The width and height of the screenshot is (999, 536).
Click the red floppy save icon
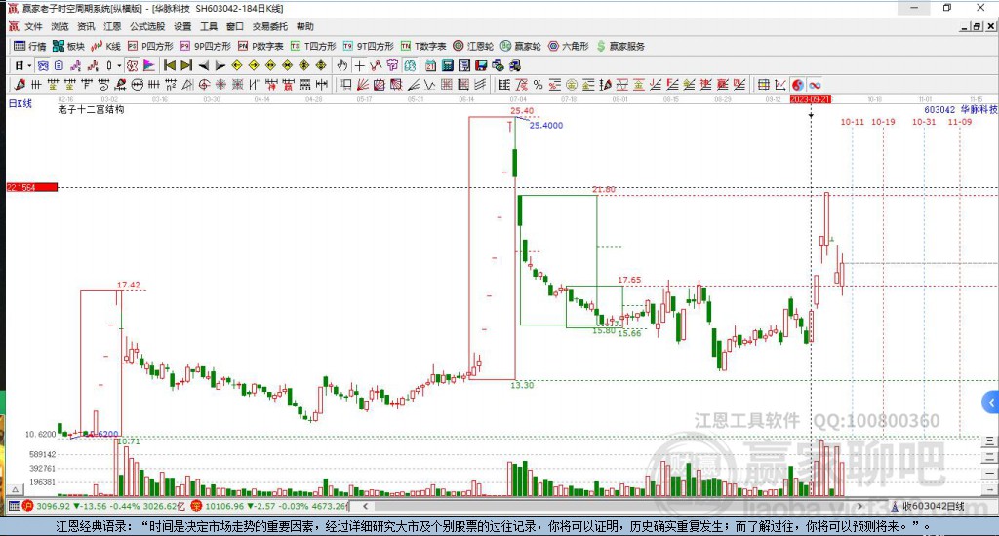481,65
